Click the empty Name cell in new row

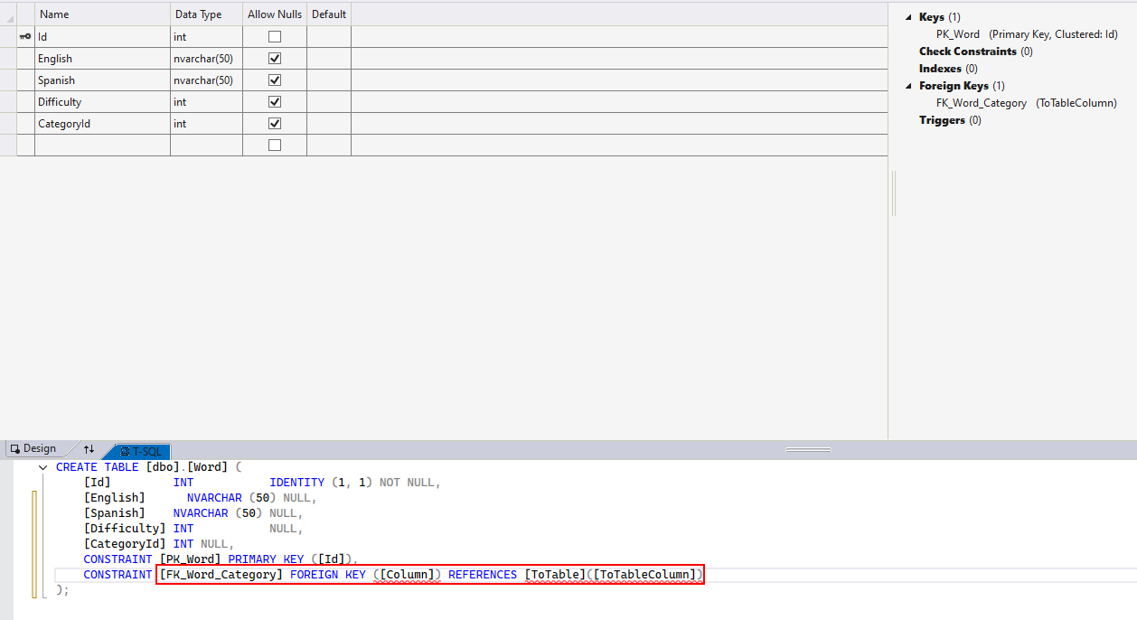[102, 146]
